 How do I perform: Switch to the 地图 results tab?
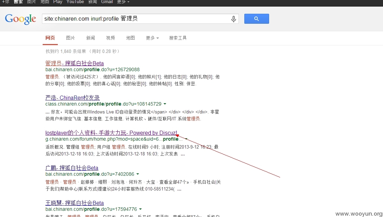(x=130, y=38)
